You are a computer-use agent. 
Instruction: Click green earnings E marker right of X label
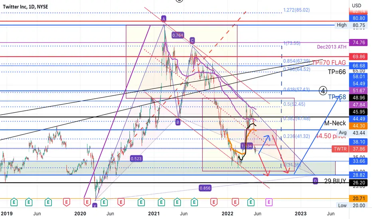(104, 202)
